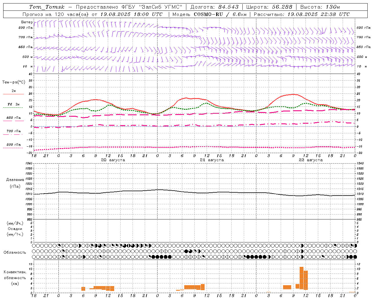Screen dimensions: 372x298
Task: Click the 'Облачность' cloud cover label
Action: pyautogui.click(x=15, y=253)
